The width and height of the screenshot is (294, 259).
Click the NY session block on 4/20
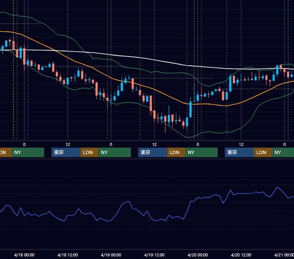(283, 152)
